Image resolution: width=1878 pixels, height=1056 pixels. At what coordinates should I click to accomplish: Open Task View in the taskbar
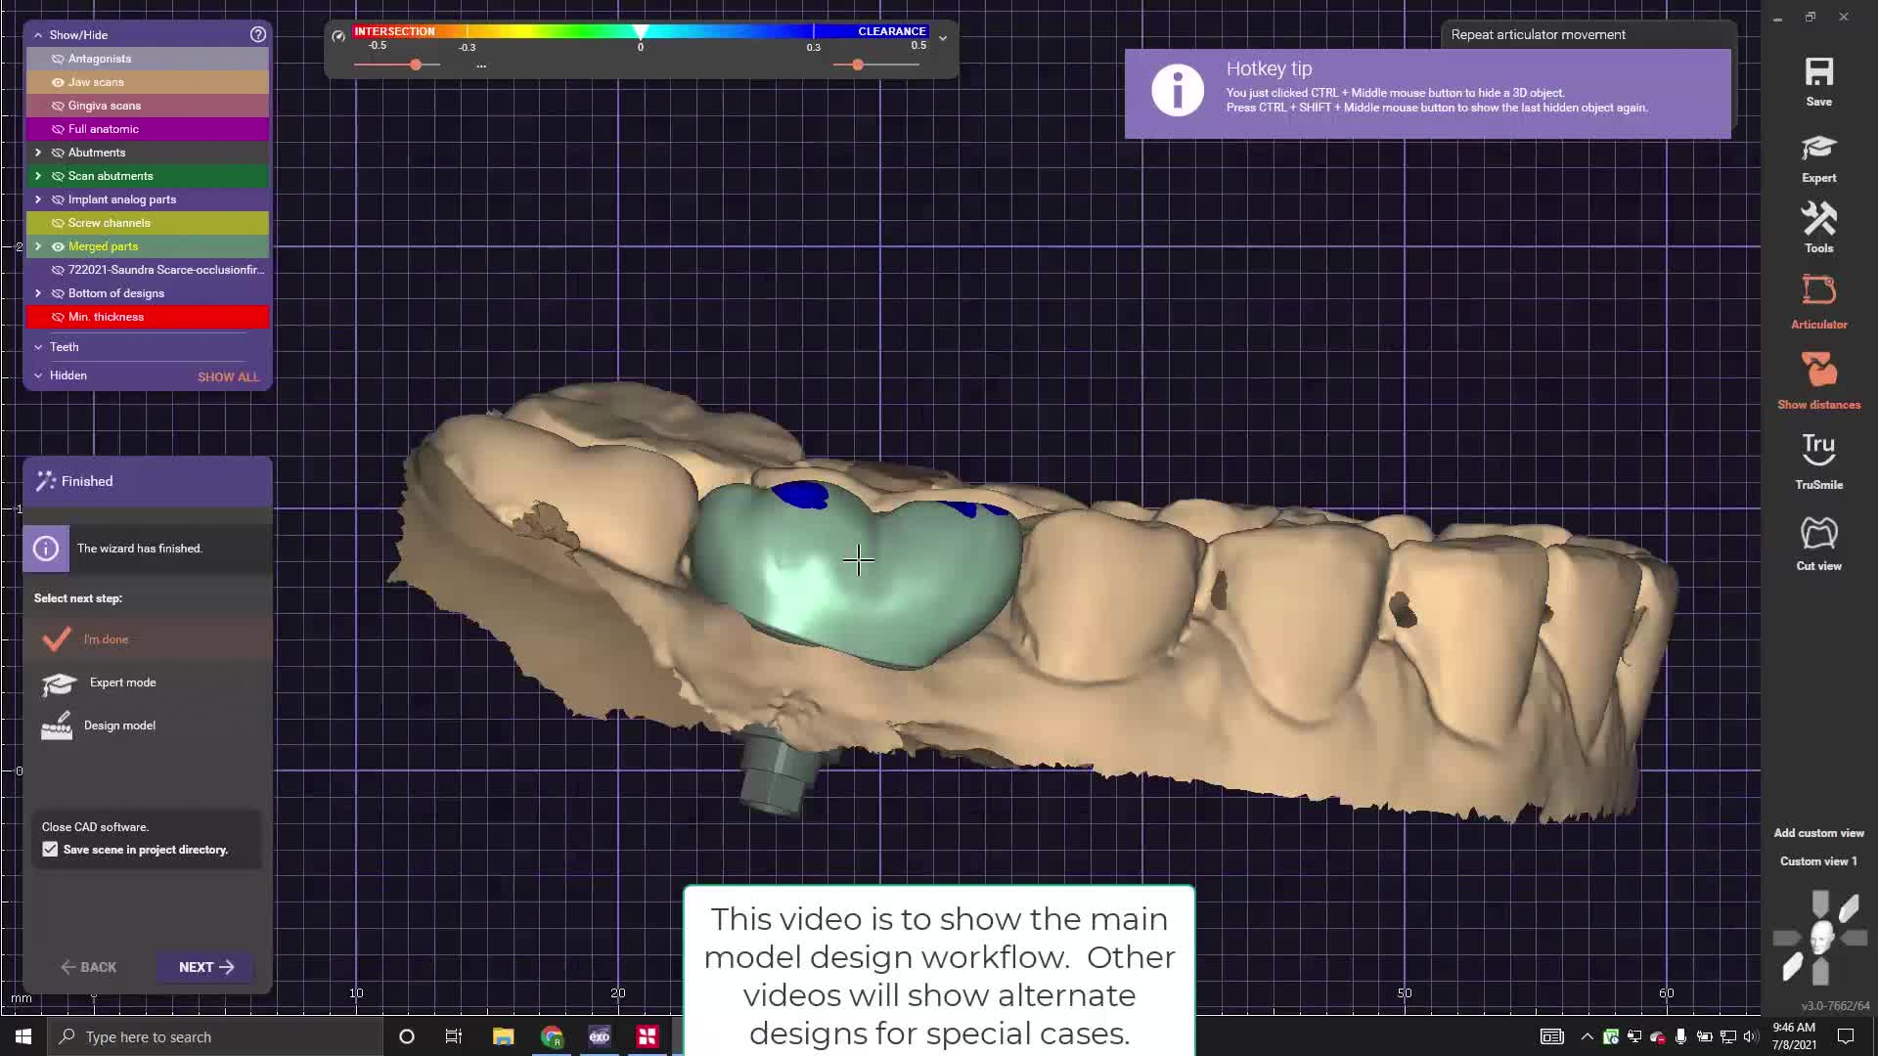[454, 1036]
